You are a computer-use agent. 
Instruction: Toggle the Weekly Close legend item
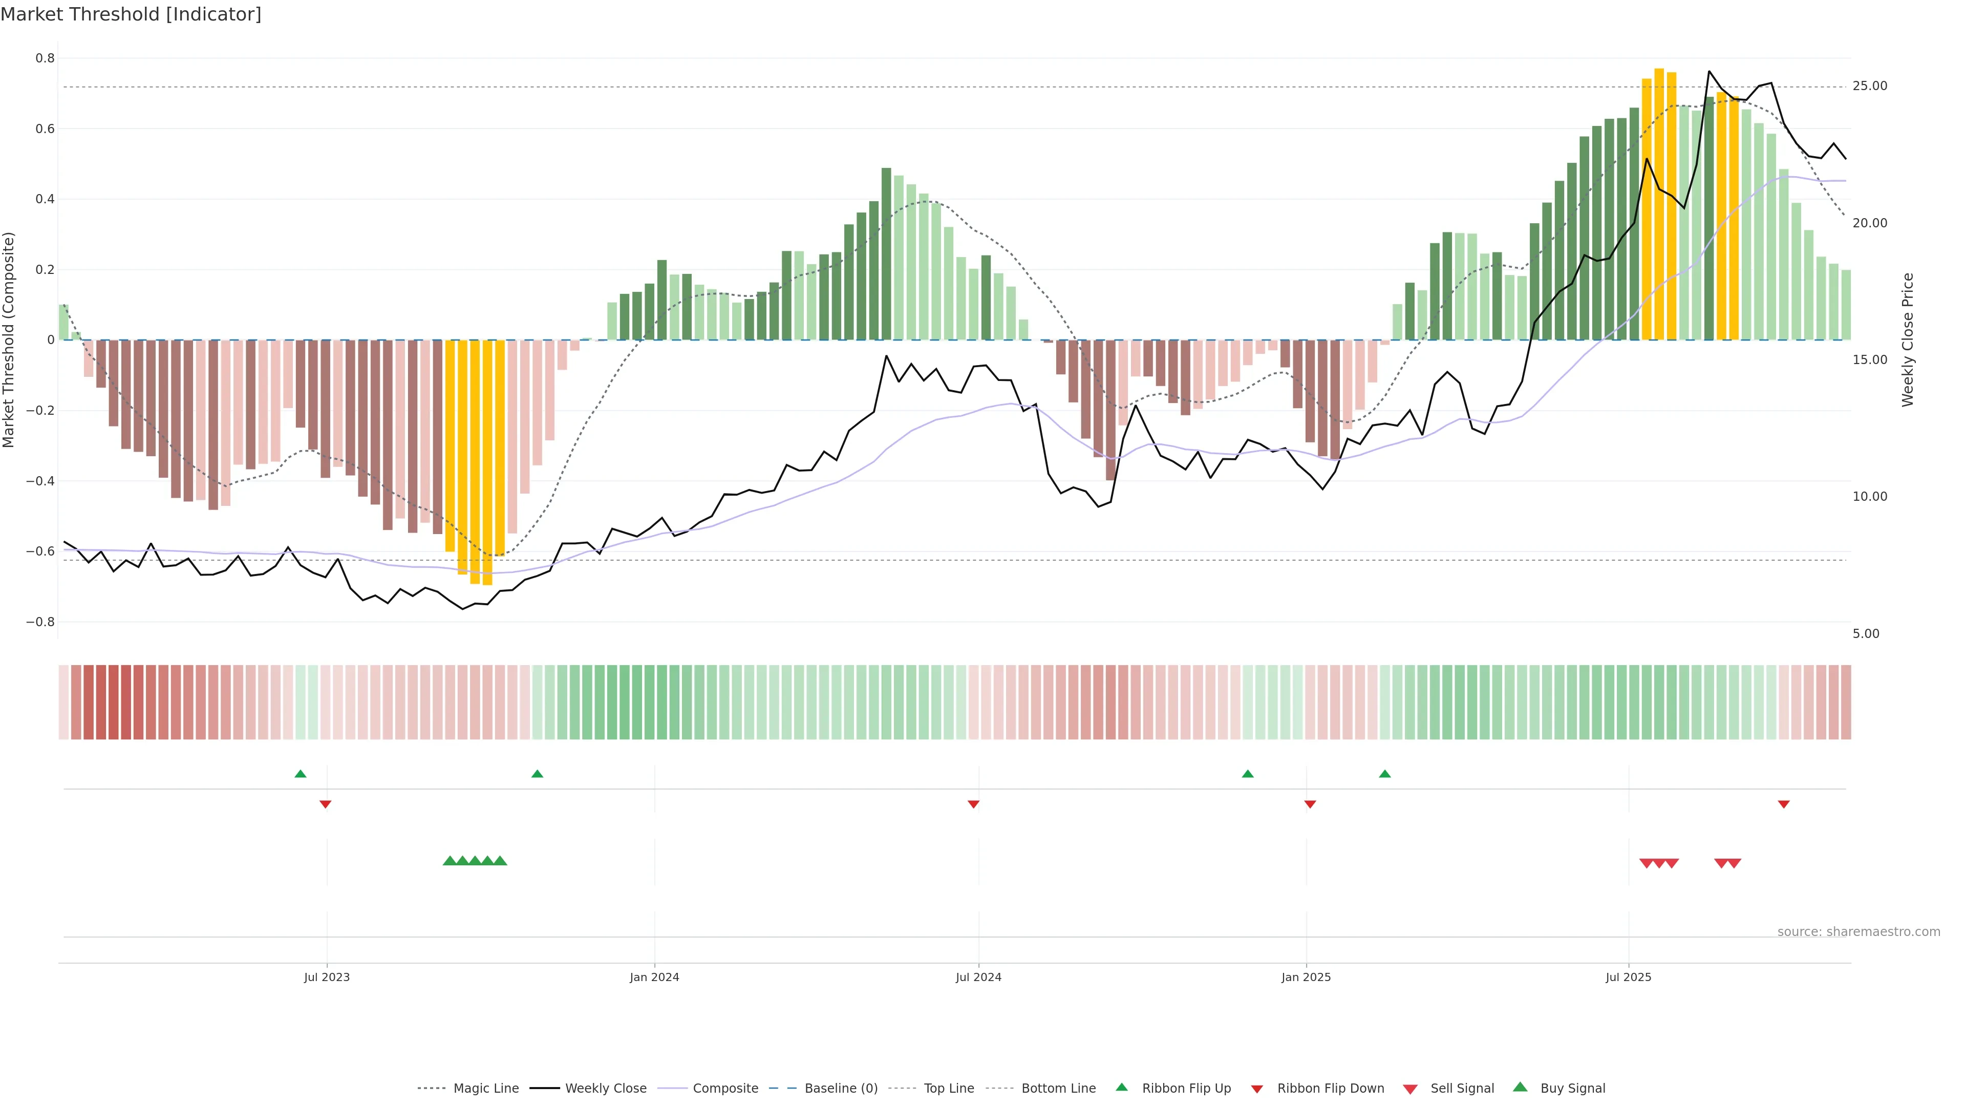pyautogui.click(x=605, y=1089)
